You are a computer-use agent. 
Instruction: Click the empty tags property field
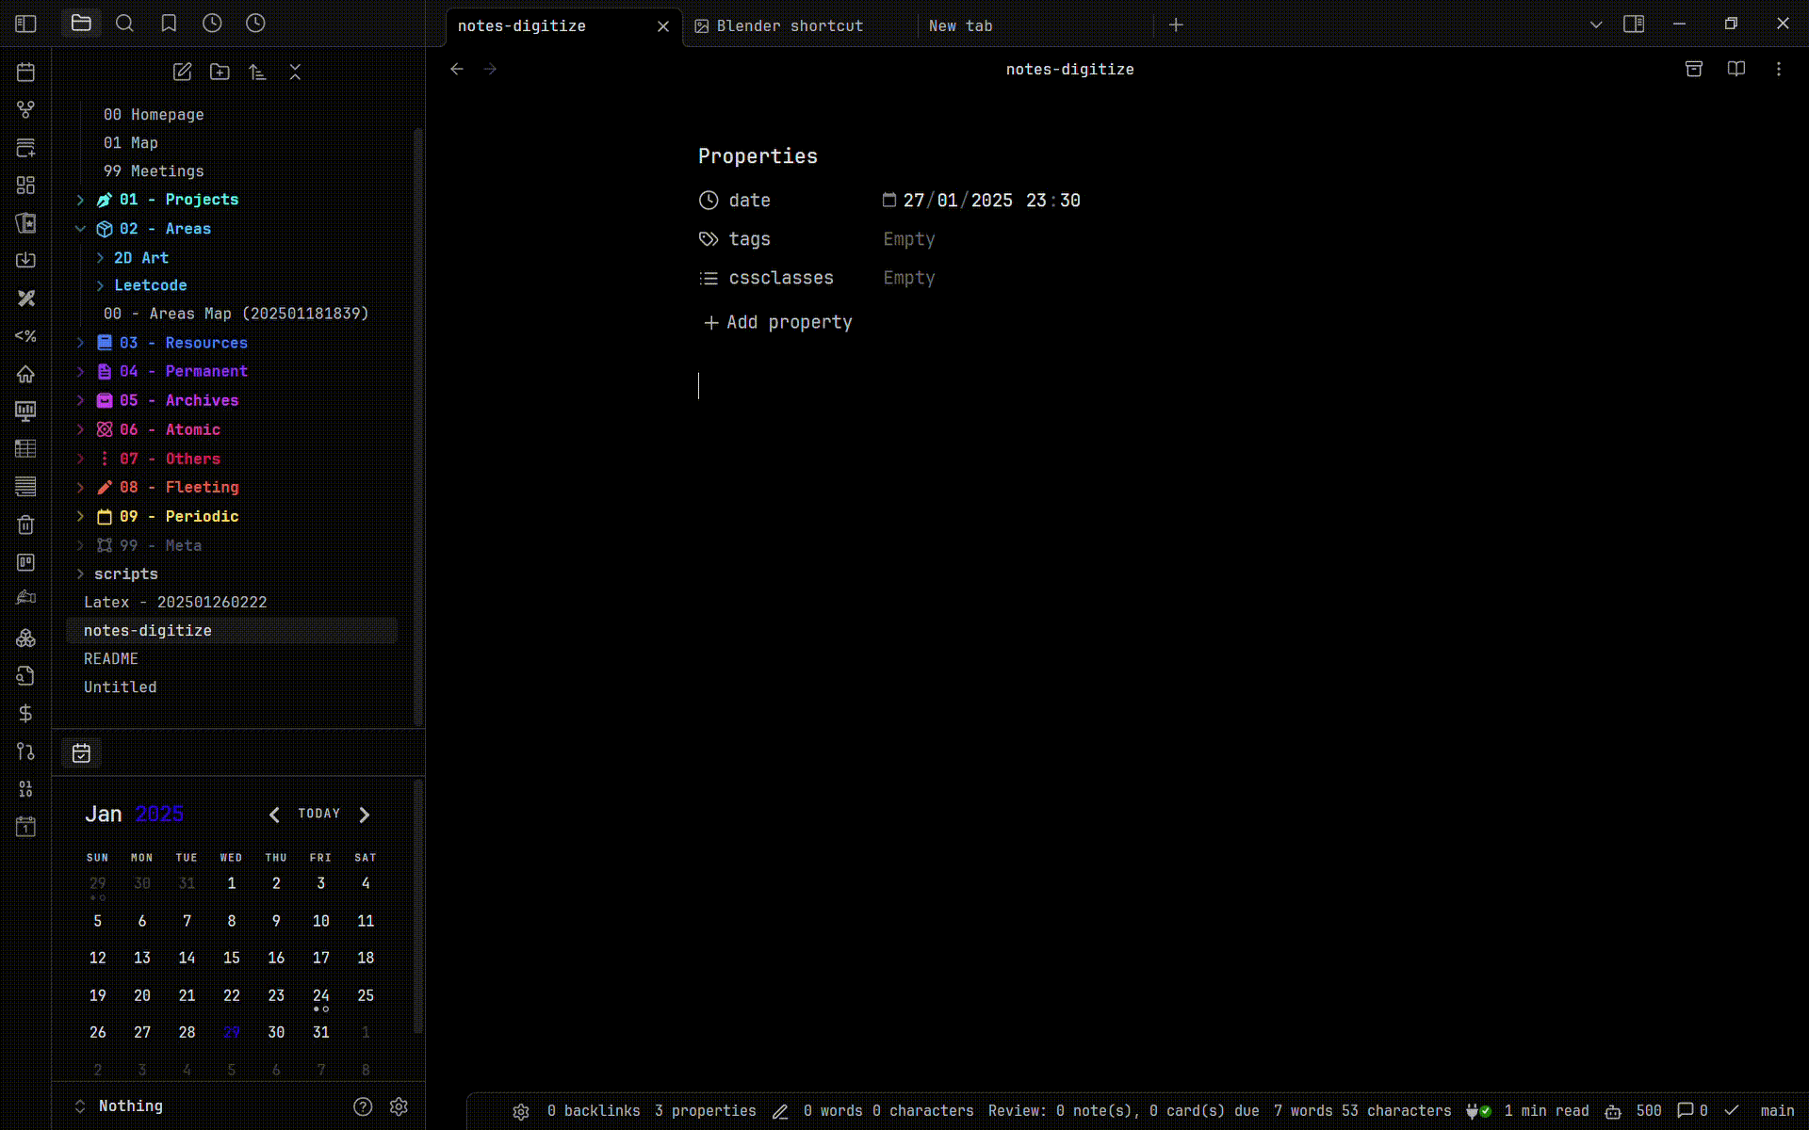(908, 239)
